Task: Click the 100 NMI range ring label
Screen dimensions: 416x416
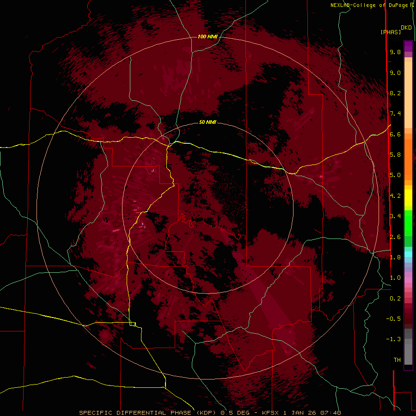Action: coord(208,37)
